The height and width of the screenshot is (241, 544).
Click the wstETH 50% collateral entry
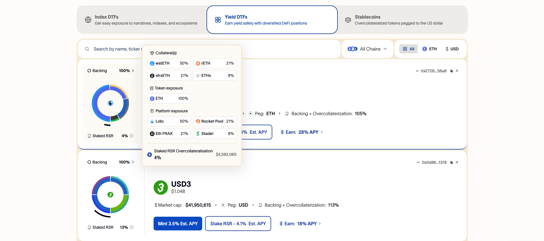pos(169,63)
